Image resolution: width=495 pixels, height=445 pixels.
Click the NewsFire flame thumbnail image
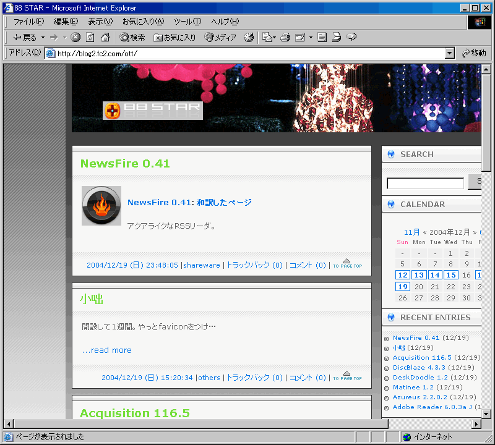(x=101, y=206)
